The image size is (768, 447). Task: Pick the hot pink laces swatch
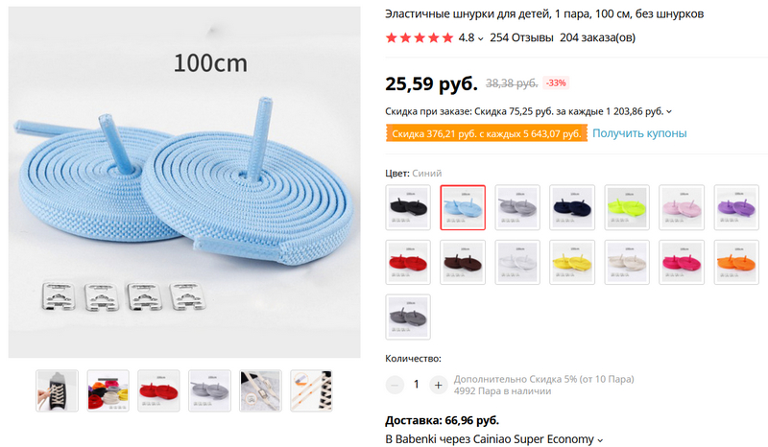click(682, 263)
